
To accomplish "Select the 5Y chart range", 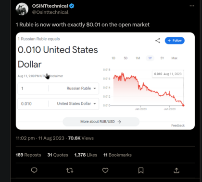I will (x=162, y=58).
